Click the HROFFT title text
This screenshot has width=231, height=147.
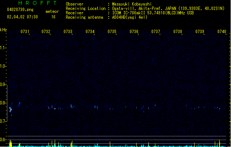[37, 3]
